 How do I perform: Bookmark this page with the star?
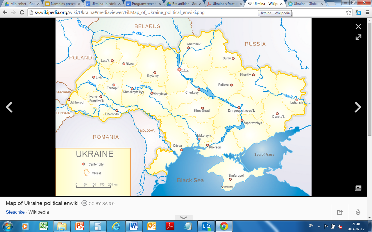point(348,12)
